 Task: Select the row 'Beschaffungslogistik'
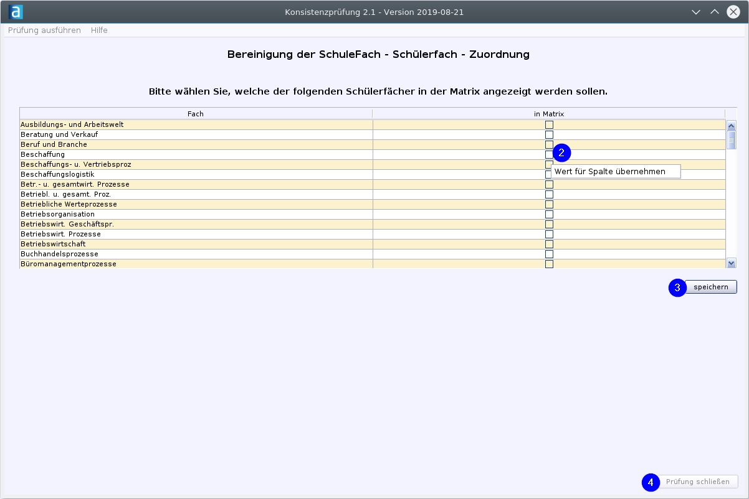coord(373,174)
